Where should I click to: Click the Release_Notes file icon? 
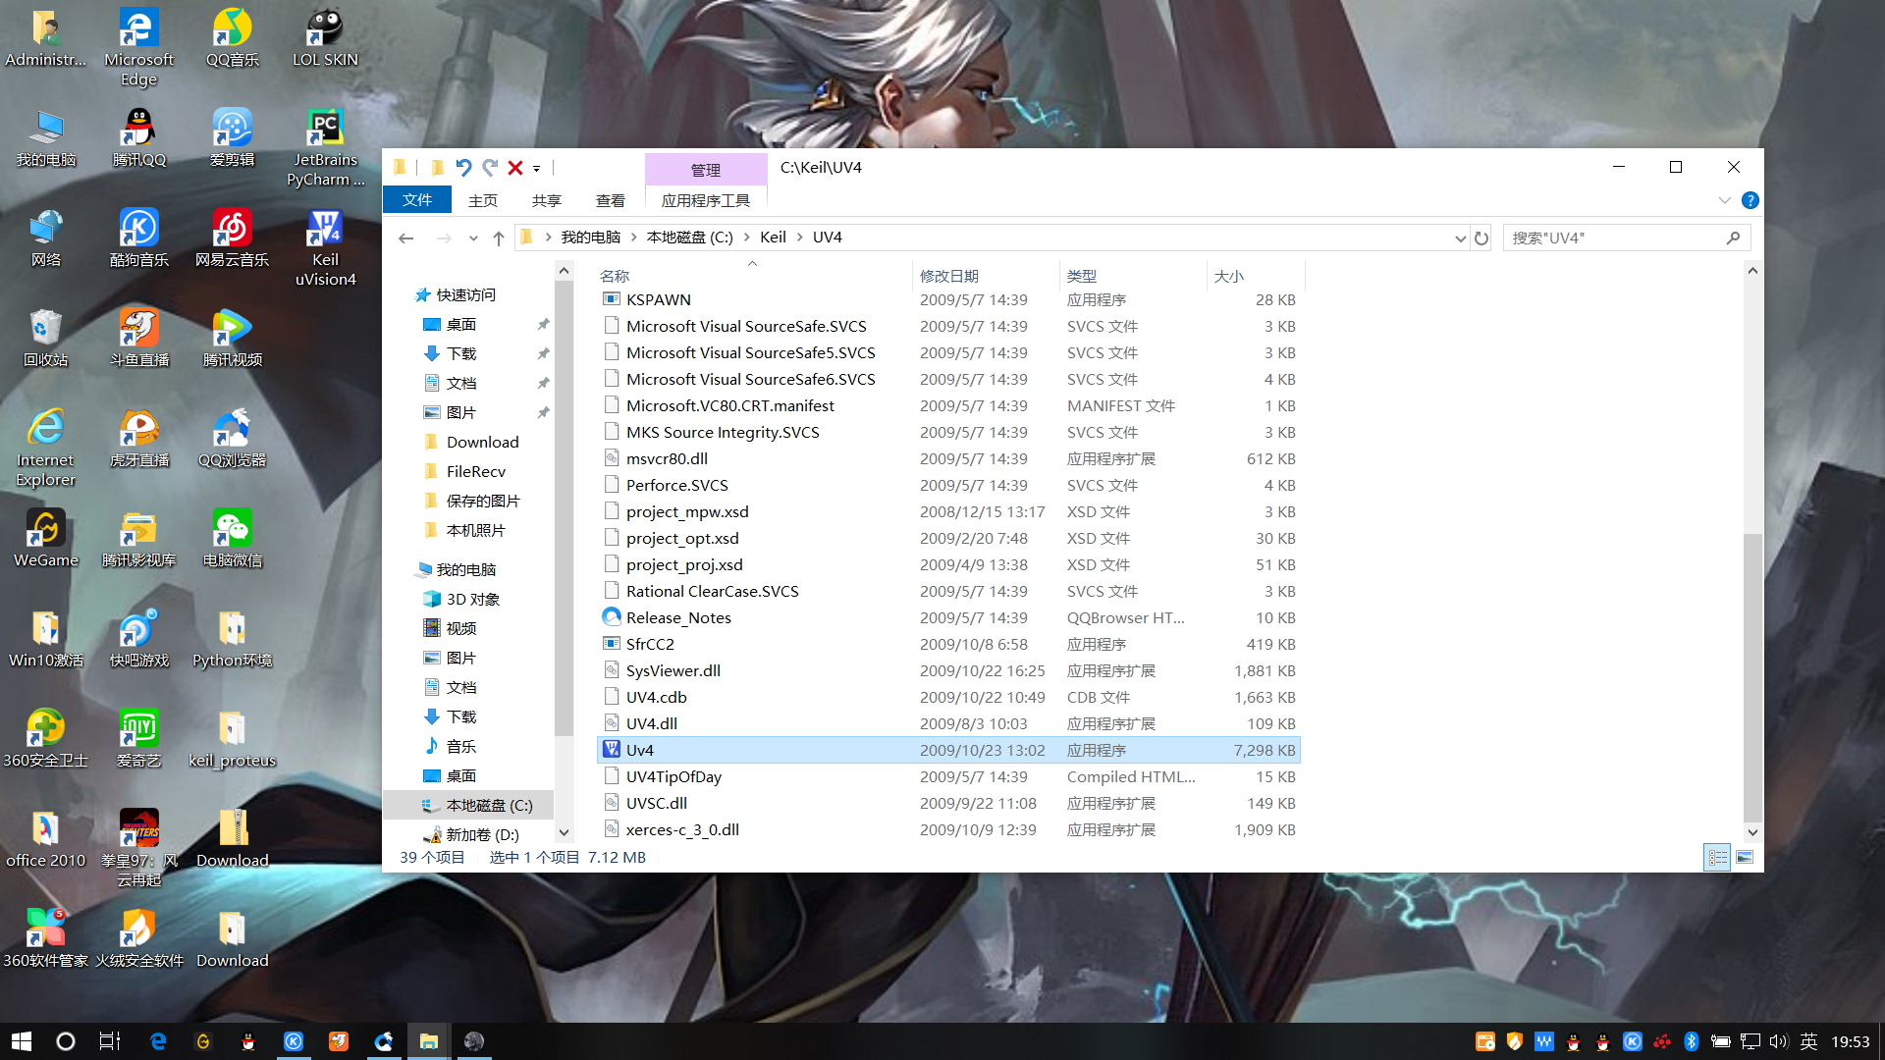click(x=612, y=617)
